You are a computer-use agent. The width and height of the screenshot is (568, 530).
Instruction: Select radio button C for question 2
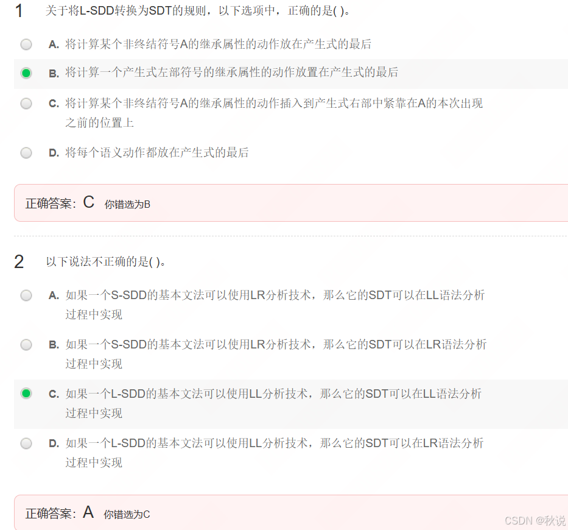coord(26,394)
